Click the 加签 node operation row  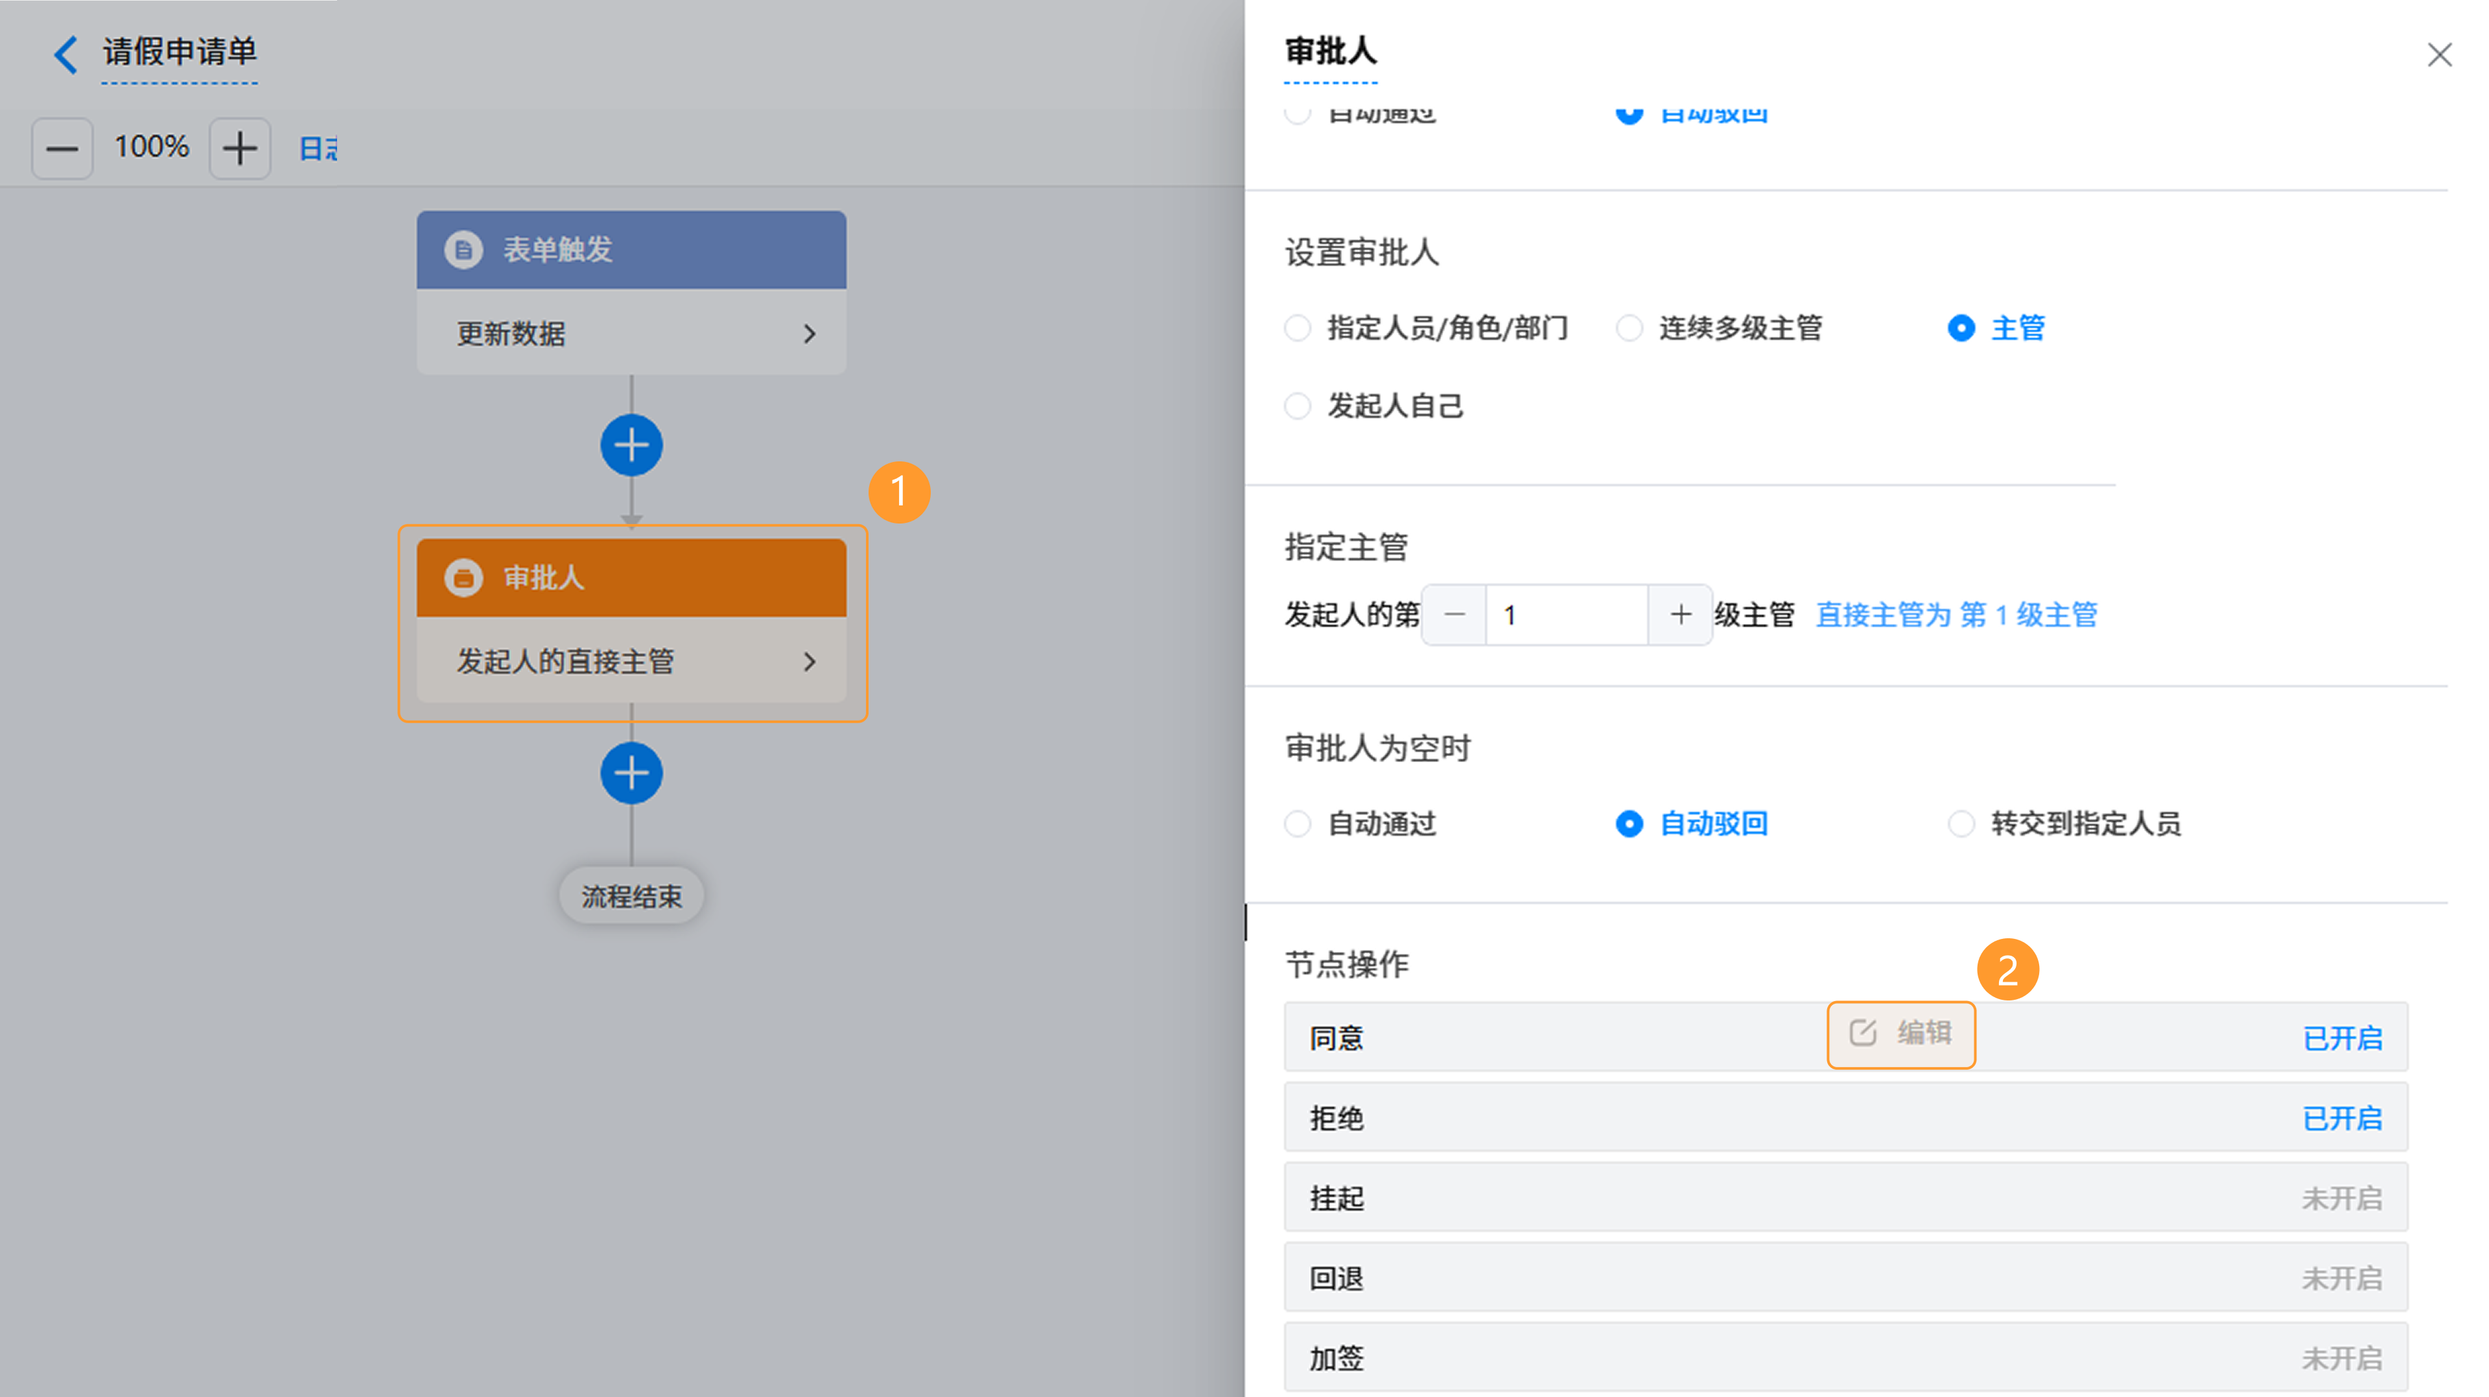(1845, 1358)
